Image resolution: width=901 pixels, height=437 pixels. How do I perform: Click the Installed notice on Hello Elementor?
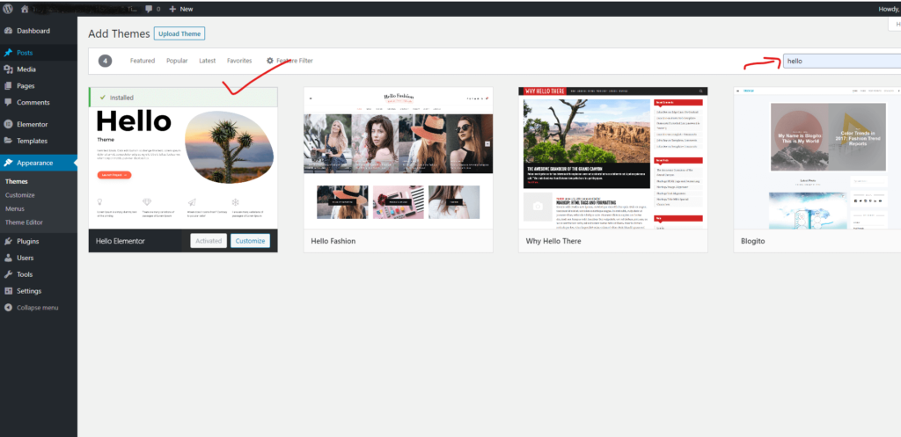183,98
